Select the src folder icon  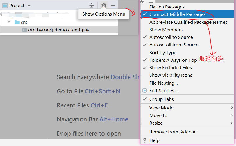click(17, 22)
